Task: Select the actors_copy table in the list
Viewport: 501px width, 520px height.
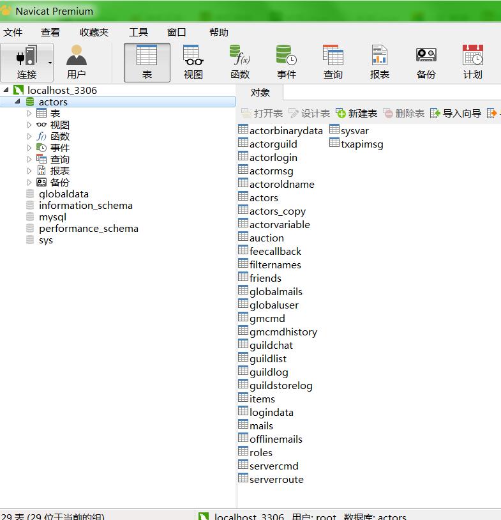Action: click(277, 211)
